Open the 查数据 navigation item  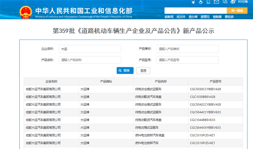[x=217, y=17]
